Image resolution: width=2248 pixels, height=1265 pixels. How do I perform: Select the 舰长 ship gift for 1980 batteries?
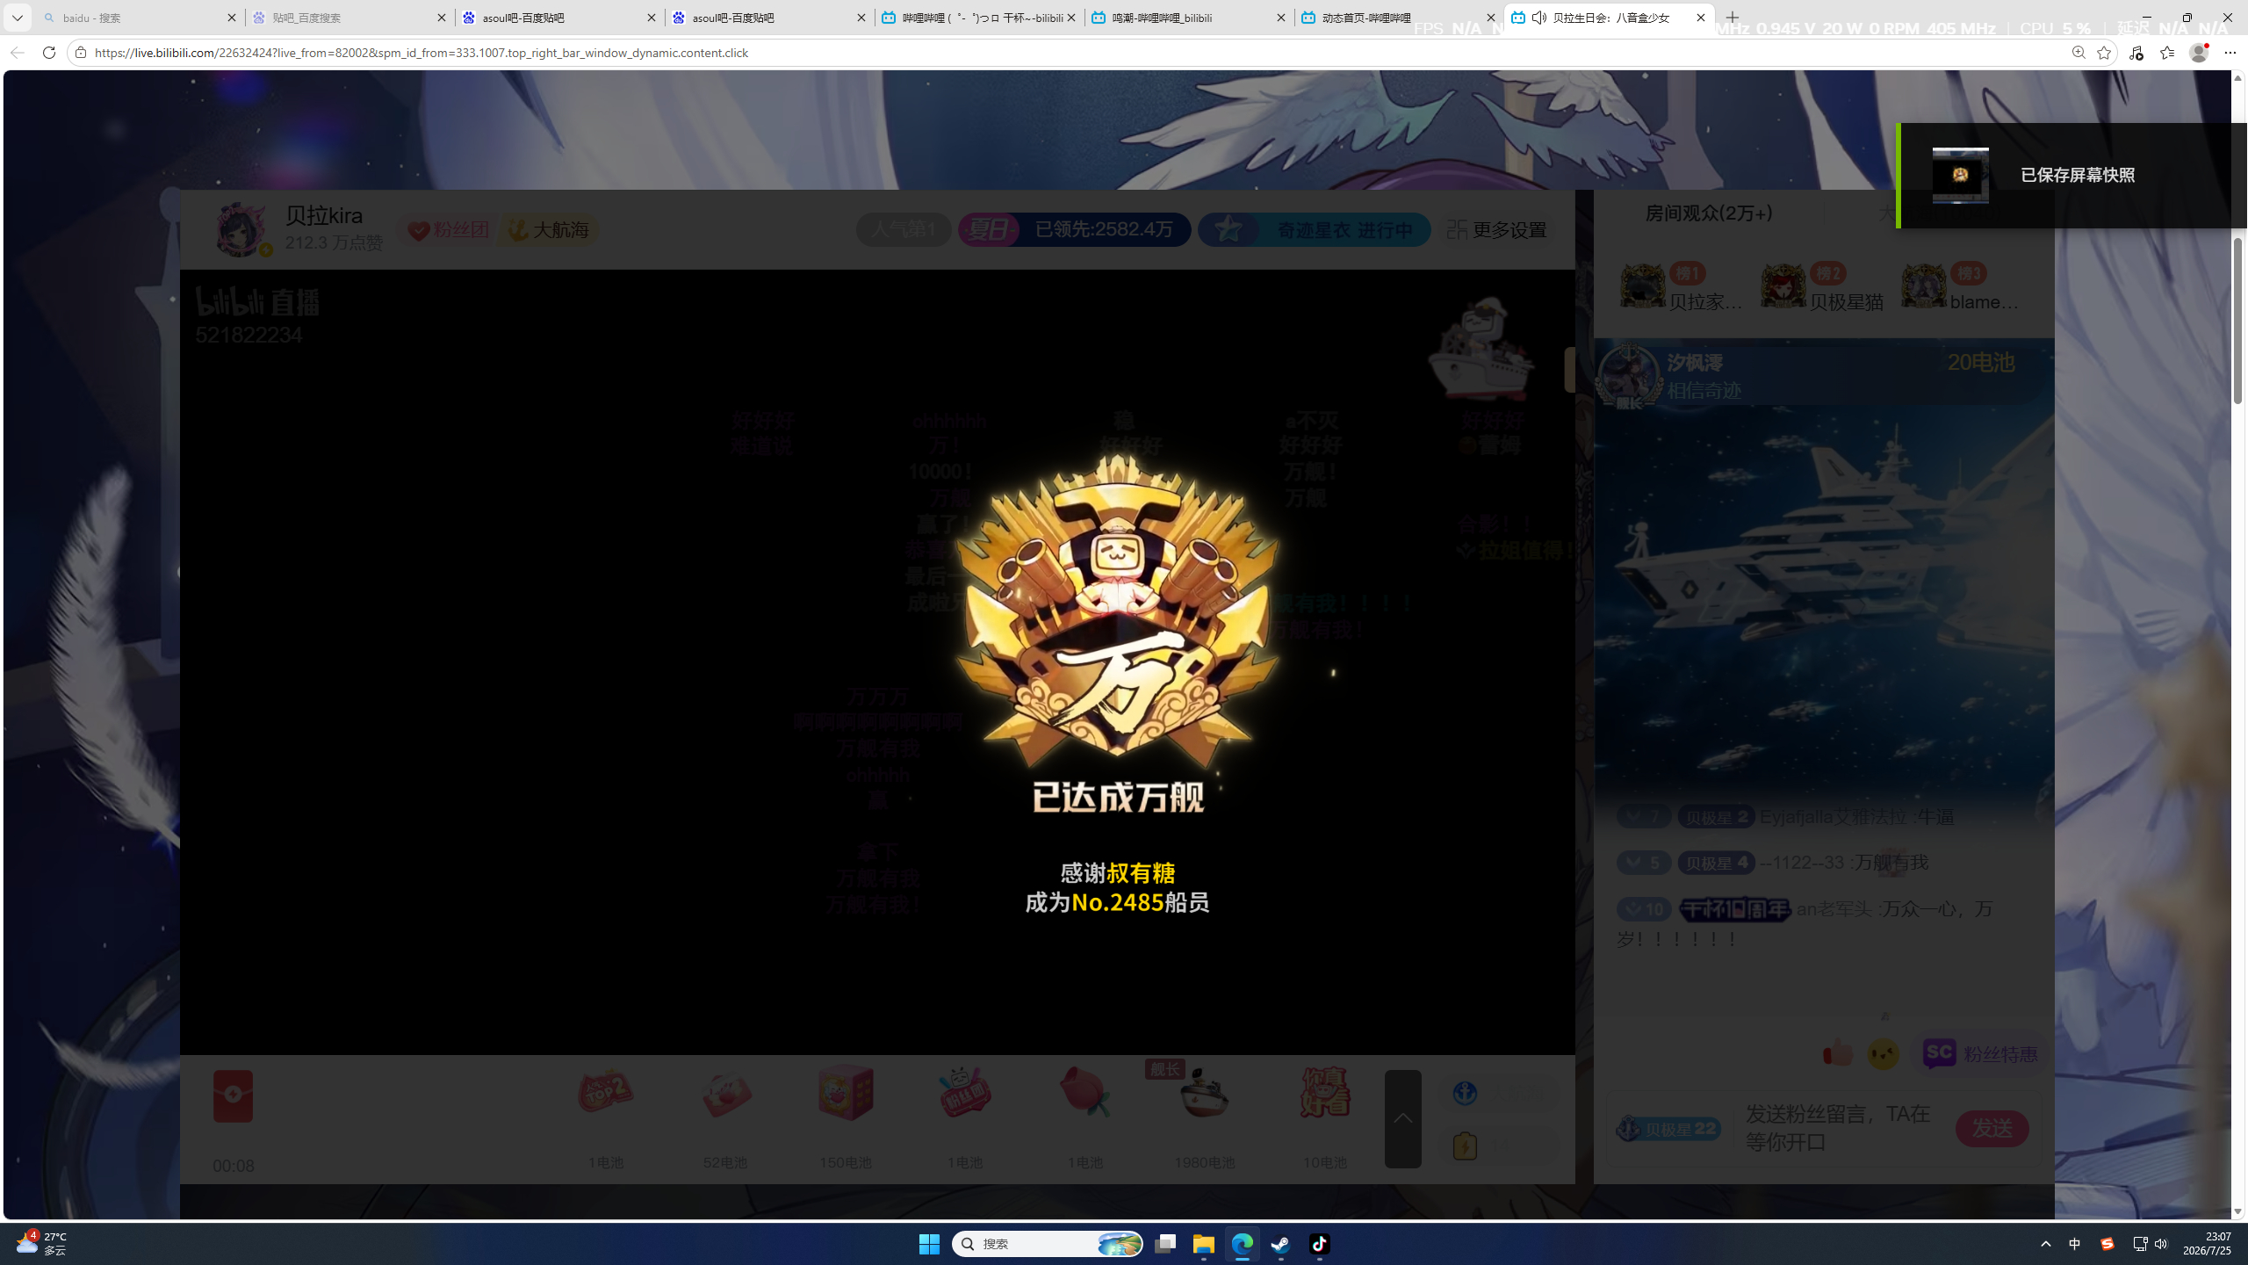coord(1204,1094)
